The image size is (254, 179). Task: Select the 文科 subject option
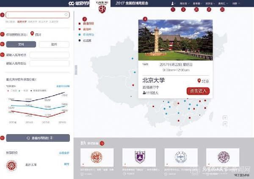click(21, 44)
